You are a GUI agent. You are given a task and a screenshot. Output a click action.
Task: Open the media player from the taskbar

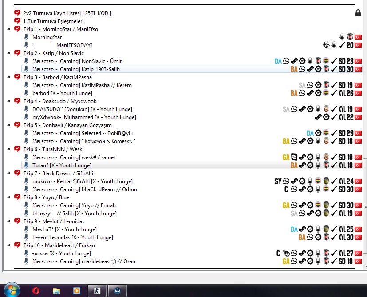coord(76,291)
